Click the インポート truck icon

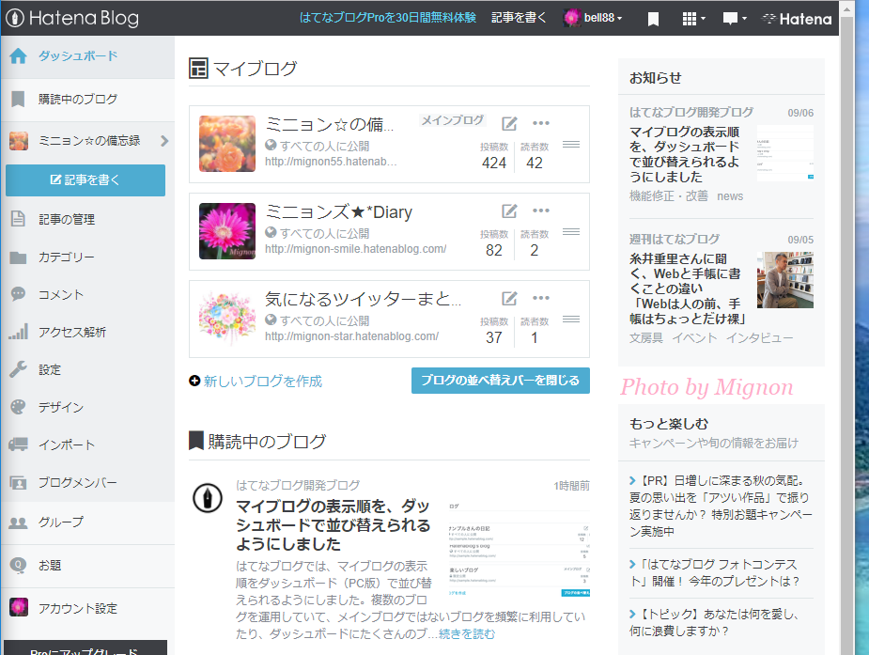18,444
